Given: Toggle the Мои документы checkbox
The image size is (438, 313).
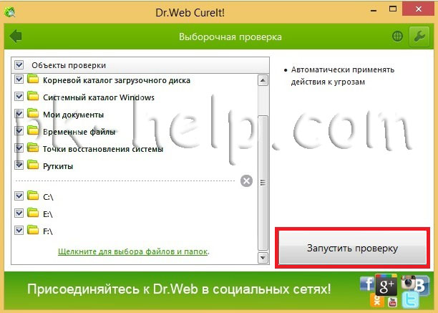Looking at the screenshot, I should 19,114.
